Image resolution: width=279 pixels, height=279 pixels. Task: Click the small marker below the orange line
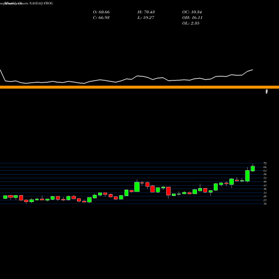tap(267, 92)
